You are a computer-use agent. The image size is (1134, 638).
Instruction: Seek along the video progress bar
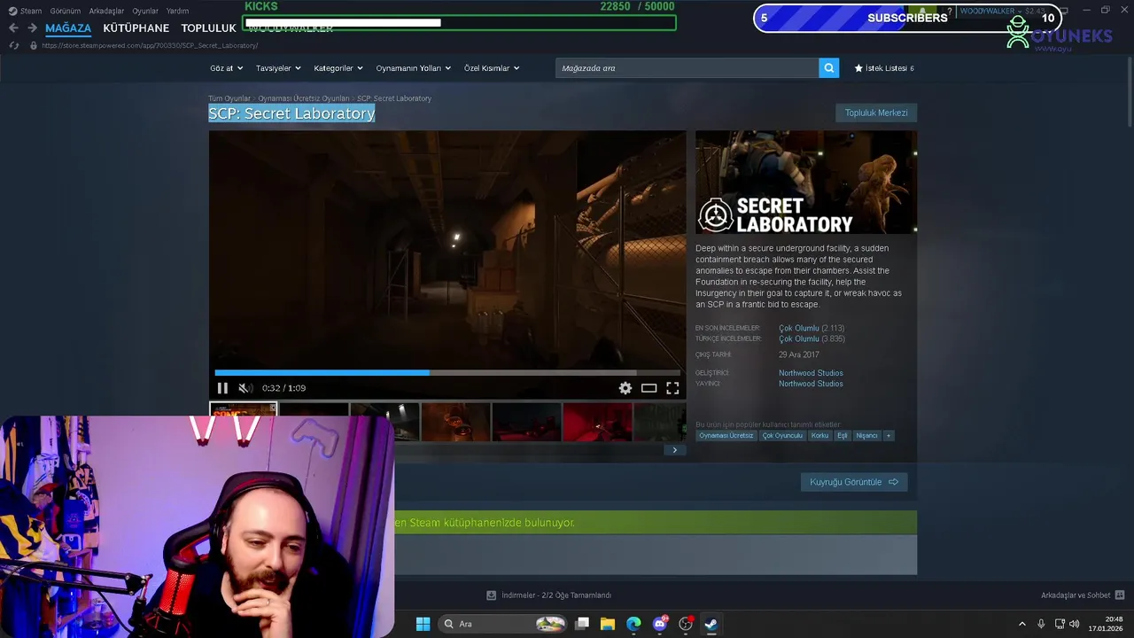click(x=447, y=373)
